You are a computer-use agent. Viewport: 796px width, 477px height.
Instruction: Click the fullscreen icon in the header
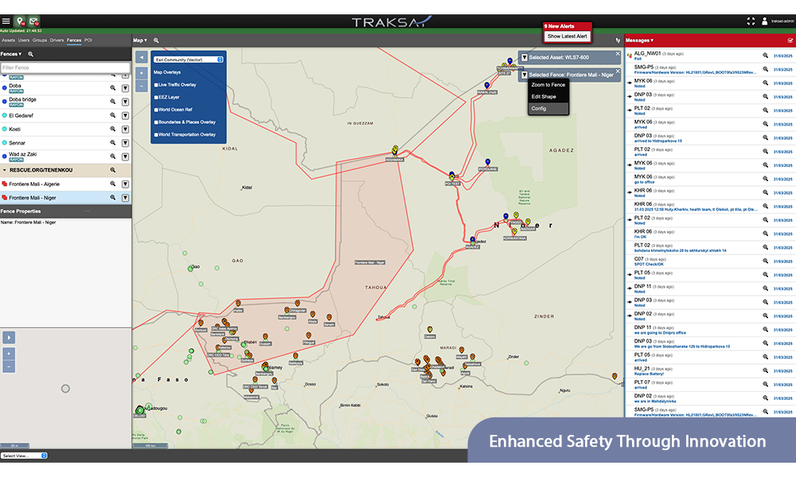pyautogui.click(x=751, y=21)
